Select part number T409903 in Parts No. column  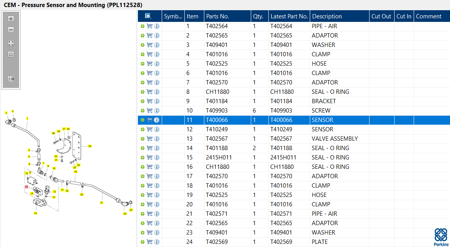coord(227,111)
